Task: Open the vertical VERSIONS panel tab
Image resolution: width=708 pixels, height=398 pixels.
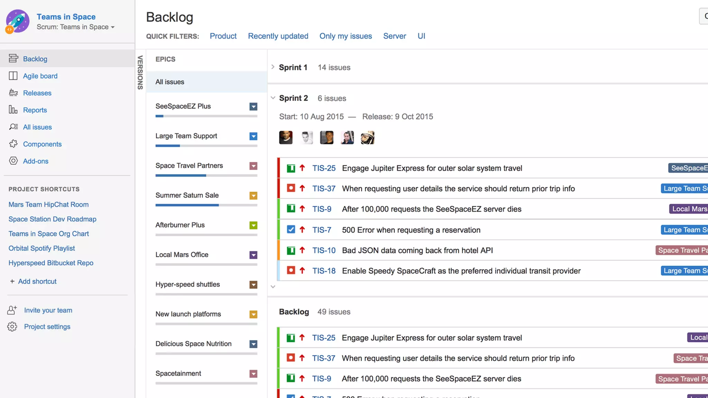Action: coord(140,72)
